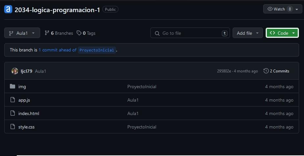
Task: Click the img folder icon
Action: click(13, 87)
